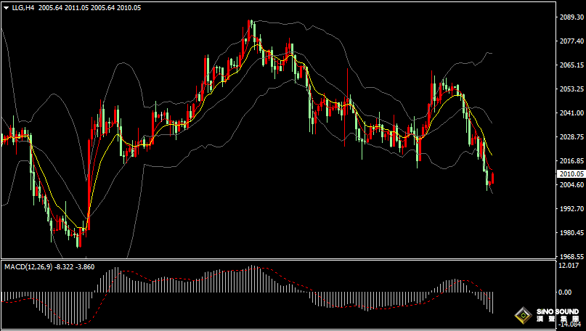Click the lowest candle trough near 1980
586x331 pixels.
click(x=78, y=243)
